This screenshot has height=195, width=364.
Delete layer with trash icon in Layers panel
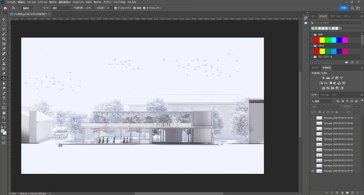click(x=358, y=192)
